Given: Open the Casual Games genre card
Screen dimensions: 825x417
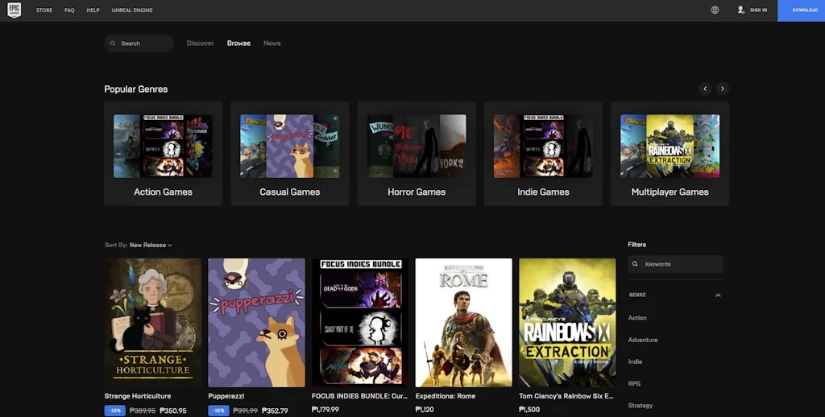Looking at the screenshot, I should pos(290,154).
